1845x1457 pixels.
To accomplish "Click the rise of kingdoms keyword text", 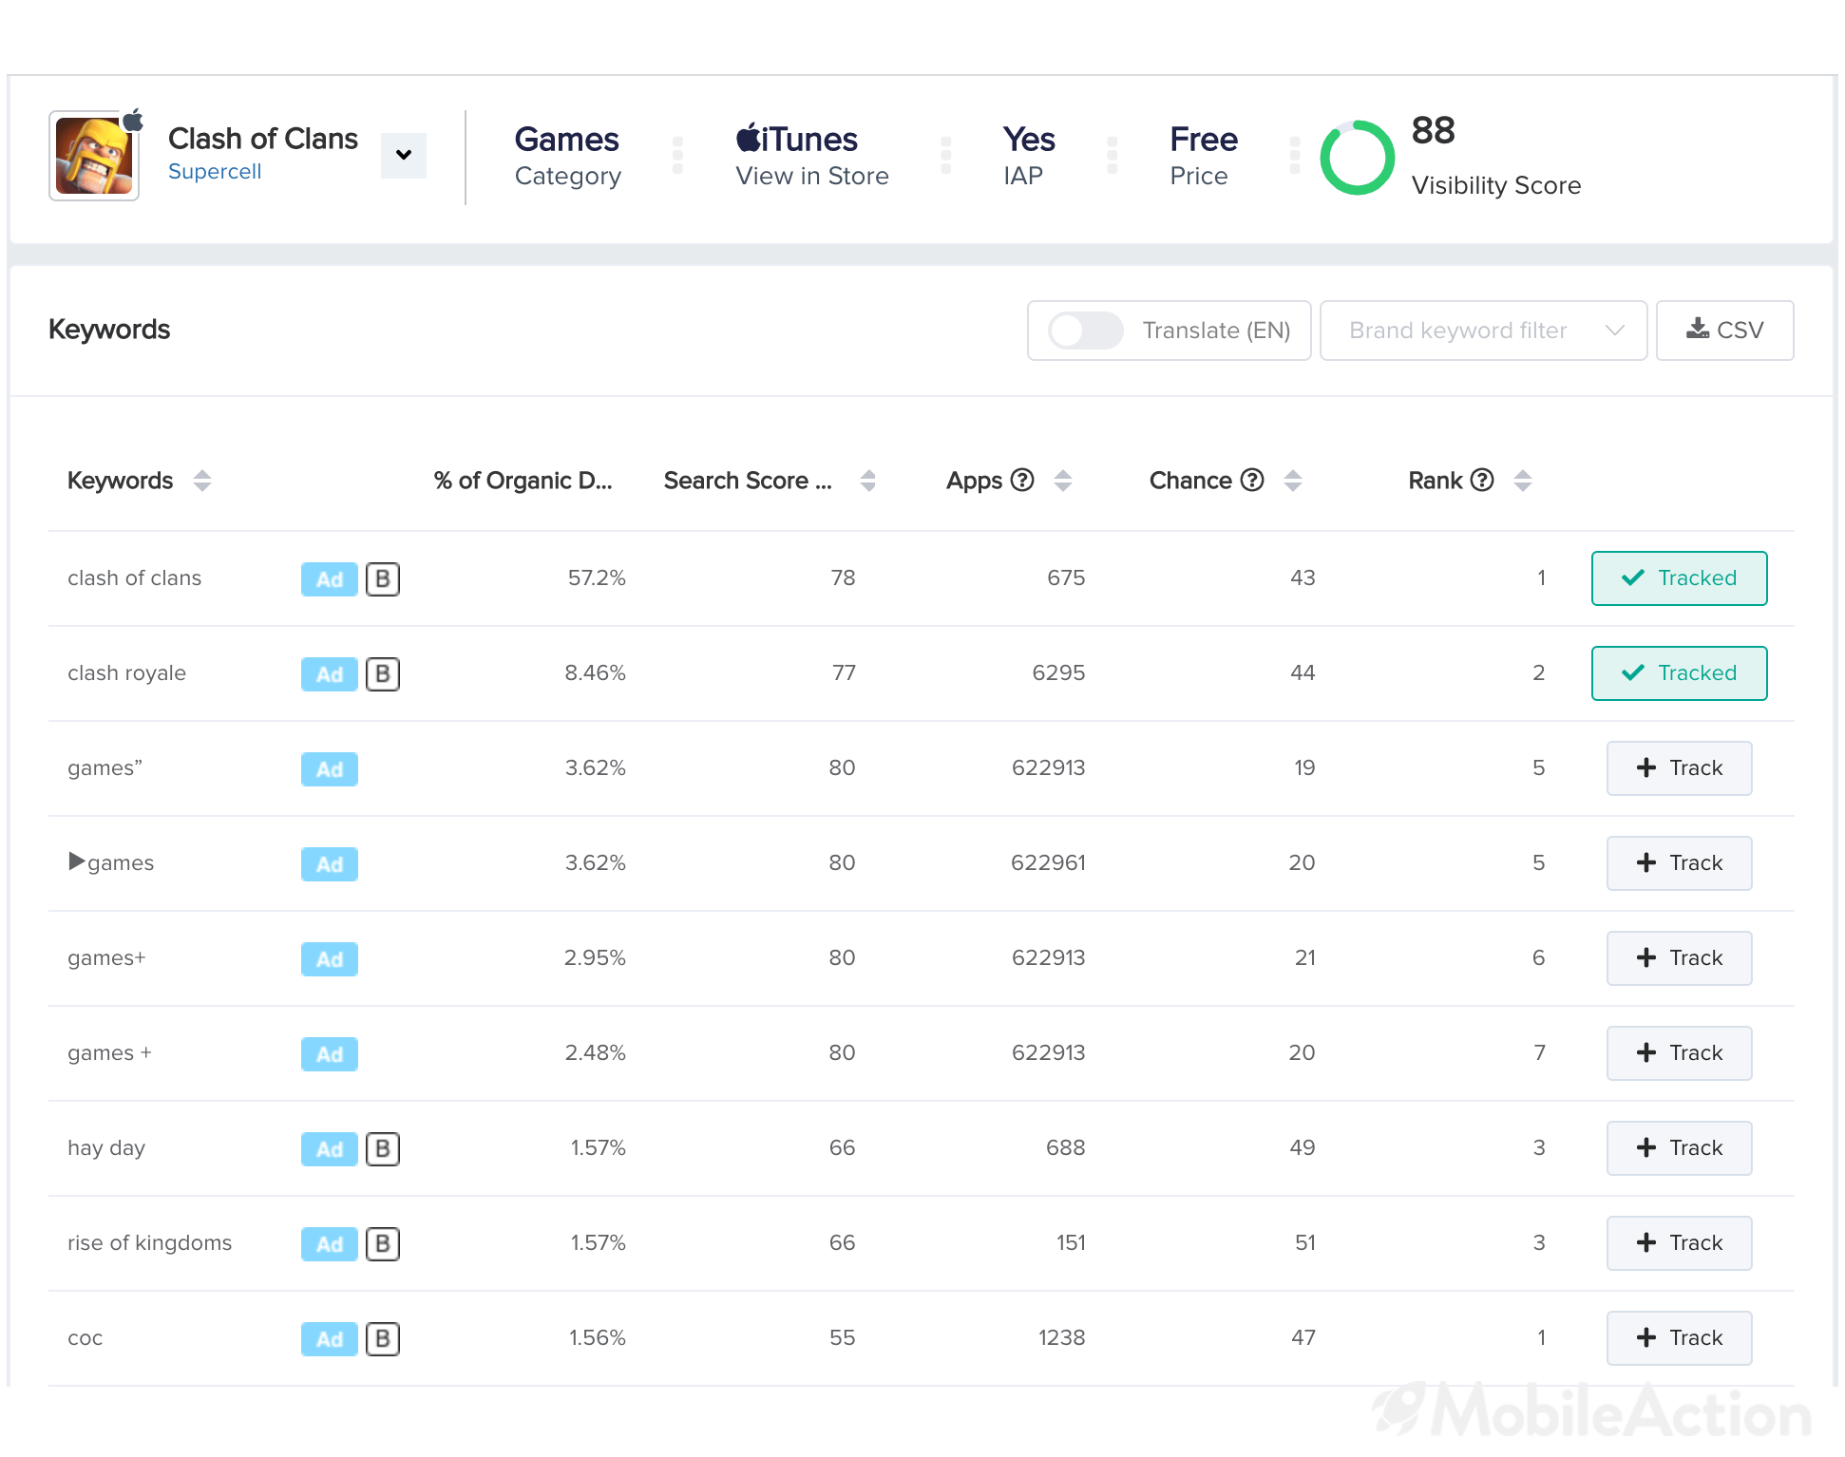I will coord(149,1243).
